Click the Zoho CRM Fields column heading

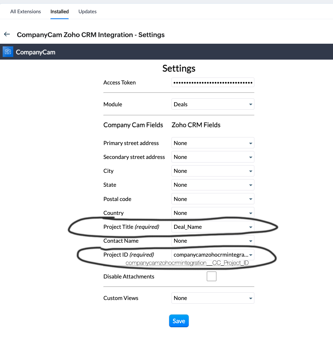pyautogui.click(x=196, y=125)
